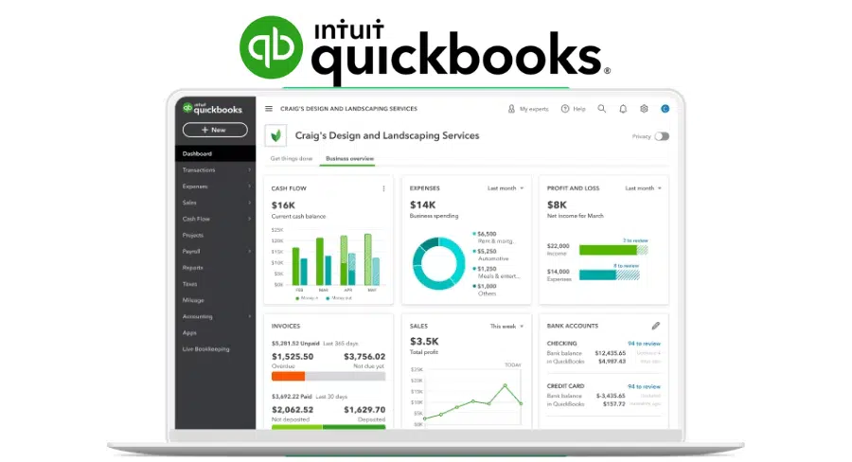Click $1,000 Others legend entry
Image resolution: width=852 pixels, height=462 pixels.
[485, 290]
